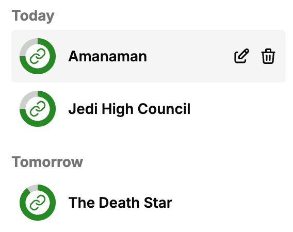Click the Tomorrow section header
This screenshot has width=293, height=232.
[x=47, y=162]
